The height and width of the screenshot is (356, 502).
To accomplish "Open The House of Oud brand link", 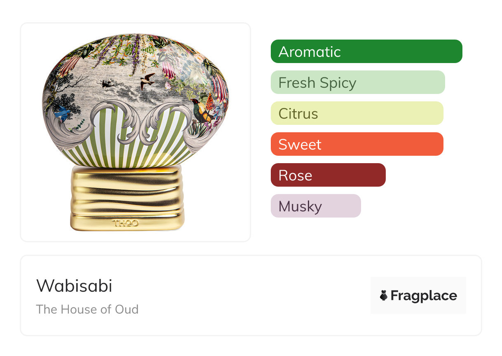I will [x=87, y=309].
